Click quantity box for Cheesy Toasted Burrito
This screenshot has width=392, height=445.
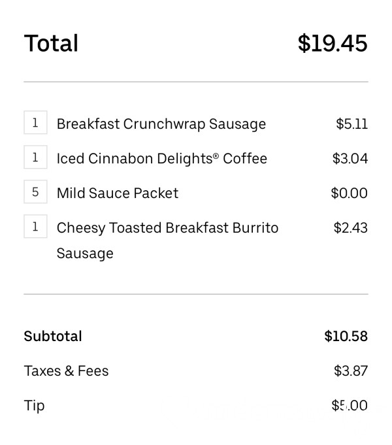pyautogui.click(x=35, y=226)
